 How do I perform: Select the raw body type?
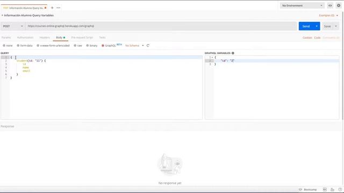pos(78,46)
